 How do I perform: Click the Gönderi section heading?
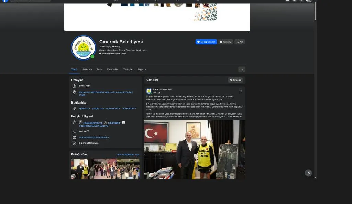point(152,80)
